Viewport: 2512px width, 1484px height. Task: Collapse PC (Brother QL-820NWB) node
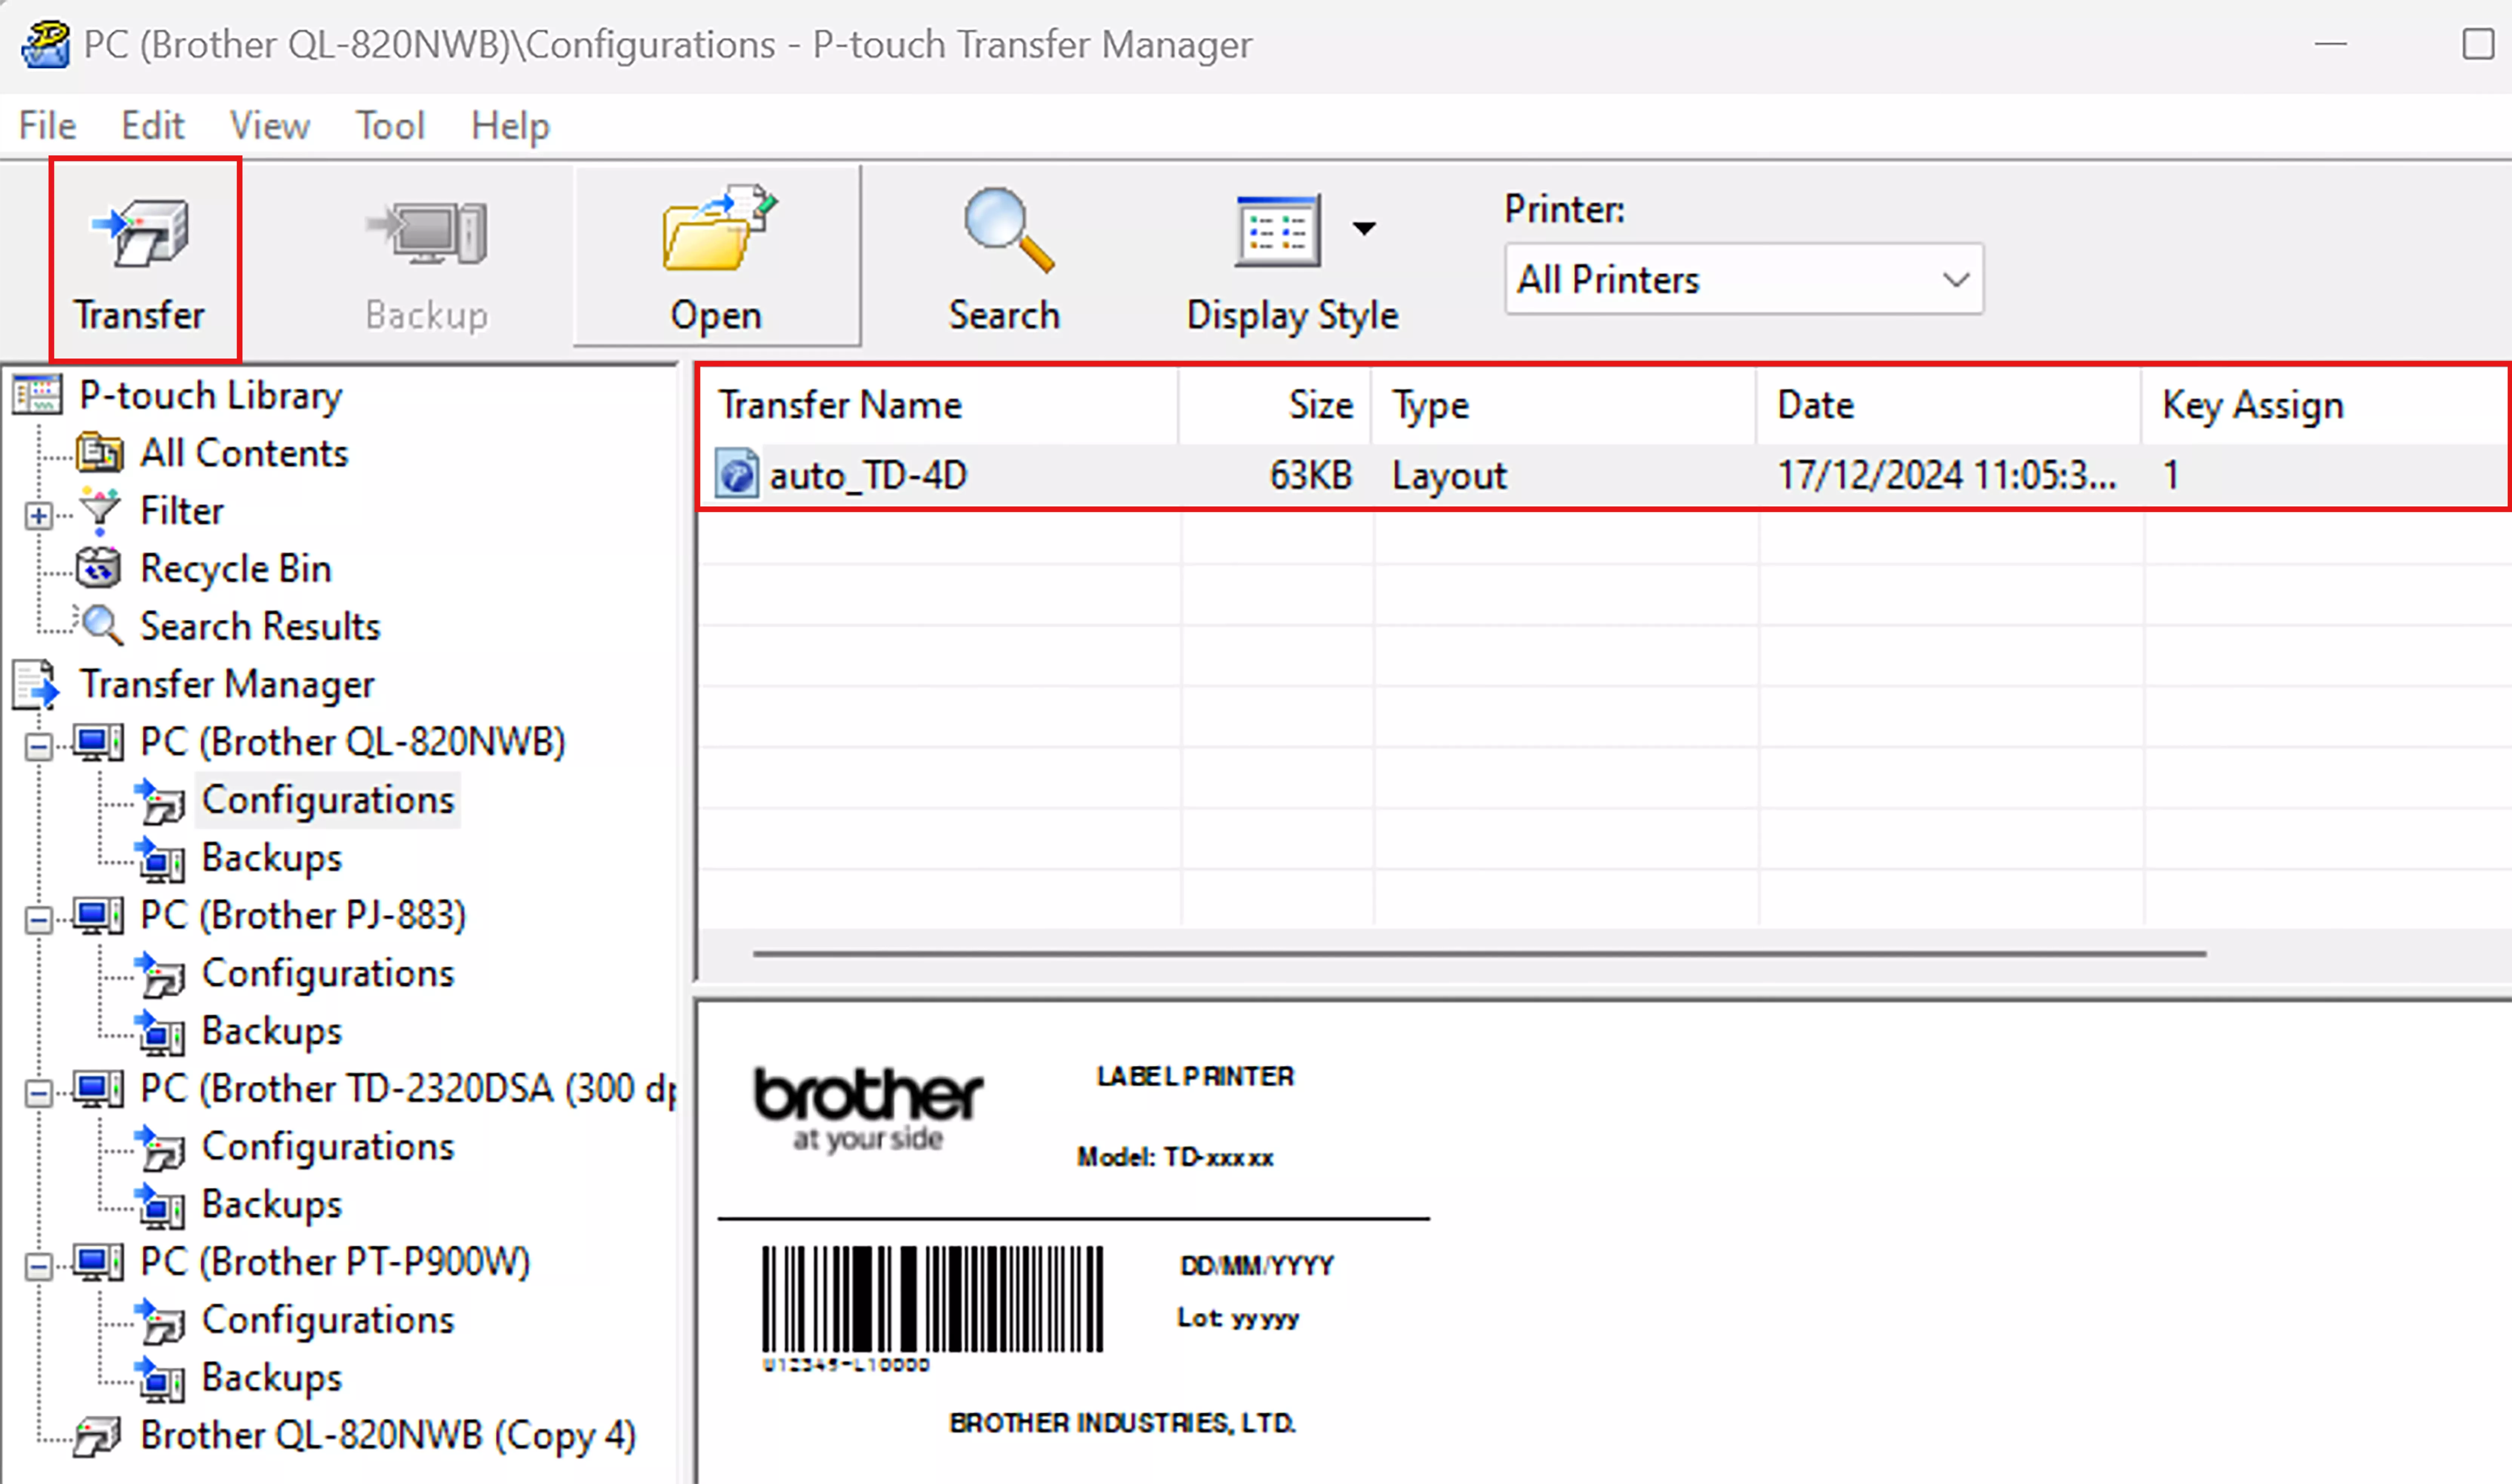pos(39,747)
